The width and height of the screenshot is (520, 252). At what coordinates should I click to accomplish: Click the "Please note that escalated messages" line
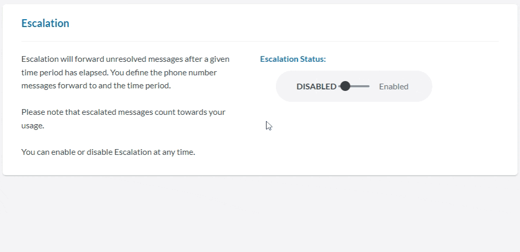[123, 112]
